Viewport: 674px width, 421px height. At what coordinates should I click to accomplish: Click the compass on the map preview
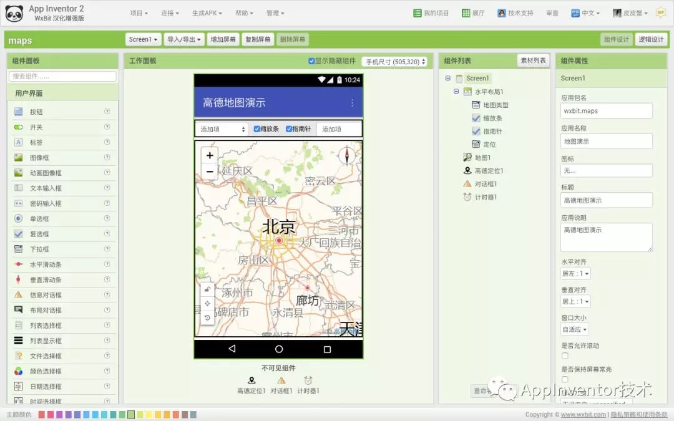[x=347, y=155]
